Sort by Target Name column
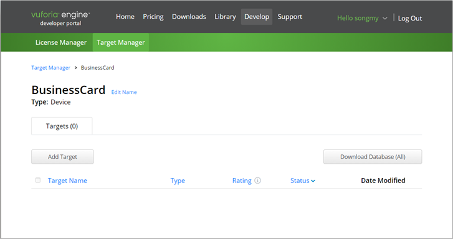Screen dimensions: 453x239 67,180
